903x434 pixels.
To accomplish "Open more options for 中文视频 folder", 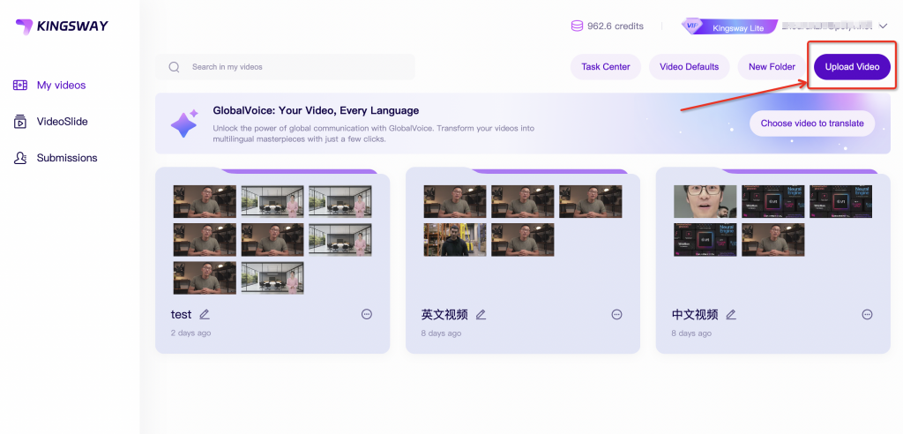I will point(868,314).
